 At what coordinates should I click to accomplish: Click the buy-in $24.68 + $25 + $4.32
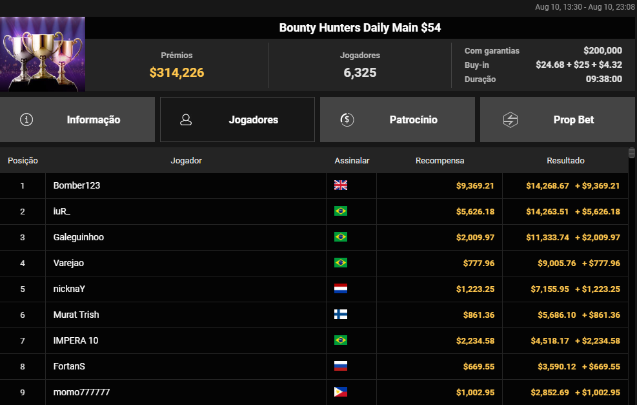tap(579, 65)
